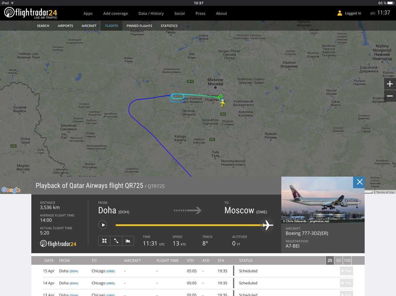Open the Apps menu
Viewport: 396px width, 296px height.
click(x=88, y=13)
